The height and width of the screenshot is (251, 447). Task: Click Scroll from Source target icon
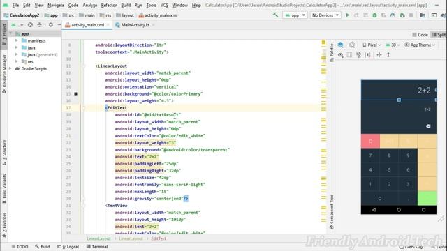(x=30, y=25)
